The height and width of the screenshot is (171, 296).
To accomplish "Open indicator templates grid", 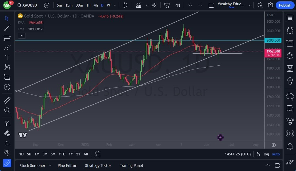I will pyautogui.click(x=154, y=5).
